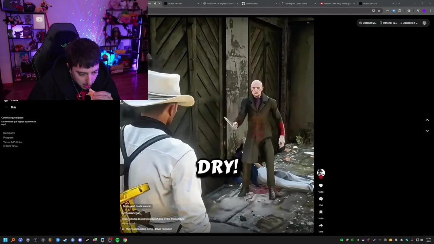Open the Chrome three-dot menu
This screenshot has width=434, height=244.
tap(430, 11)
